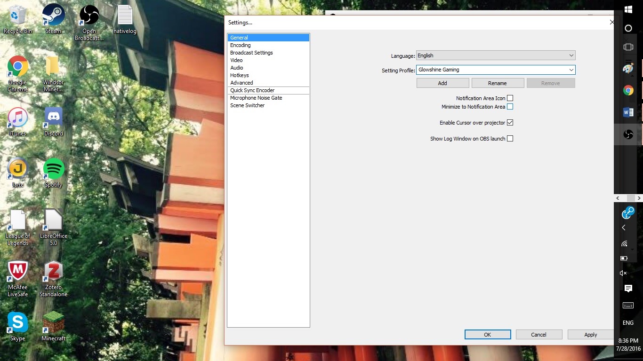Select League of Legends desktop icon
Image resolution: width=643 pixels, height=361 pixels.
[18, 228]
